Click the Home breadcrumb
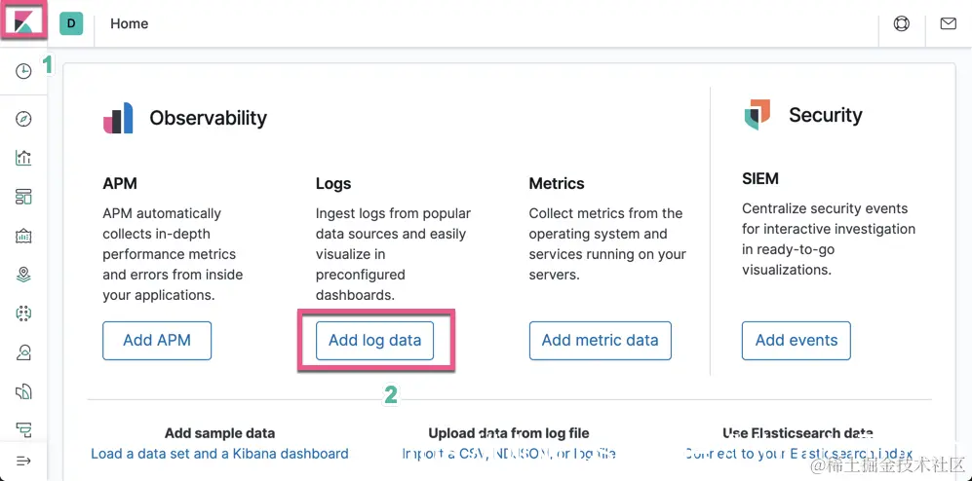This screenshot has height=481, width=972. [130, 23]
